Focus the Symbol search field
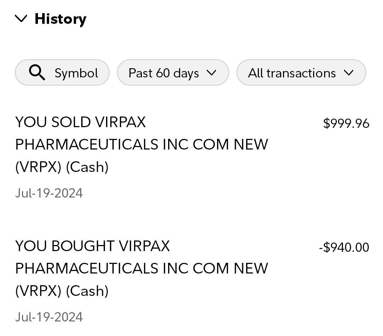The width and height of the screenshot is (383, 336). tap(62, 73)
